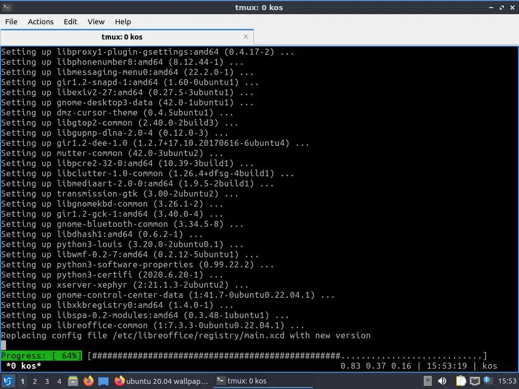Screen dimensions: 519x389
Task: Open the Lubuntu start menu
Action: 8,381
